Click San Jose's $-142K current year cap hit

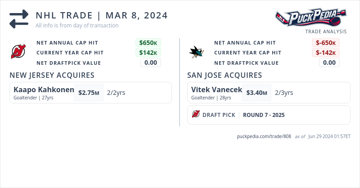point(326,53)
